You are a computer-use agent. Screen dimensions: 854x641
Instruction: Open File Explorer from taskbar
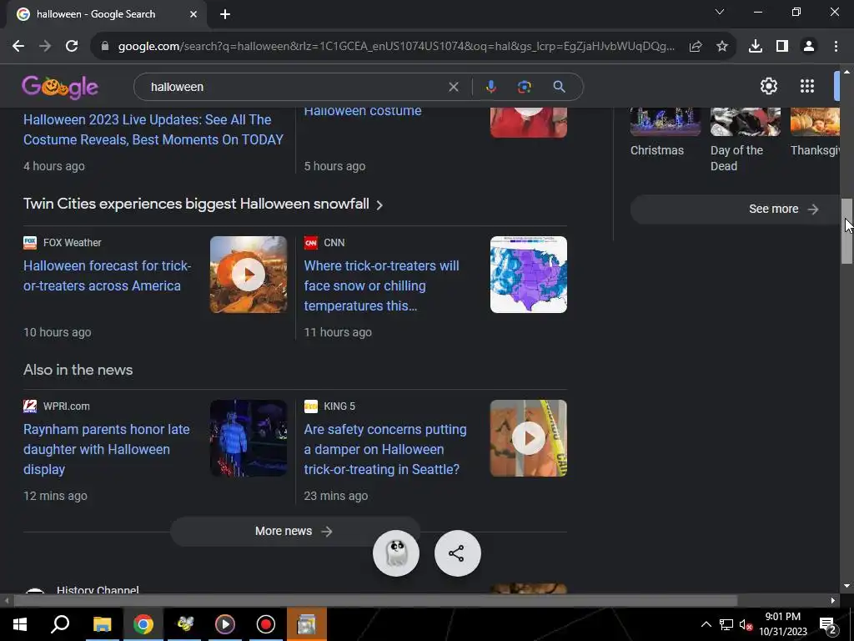coord(102,624)
